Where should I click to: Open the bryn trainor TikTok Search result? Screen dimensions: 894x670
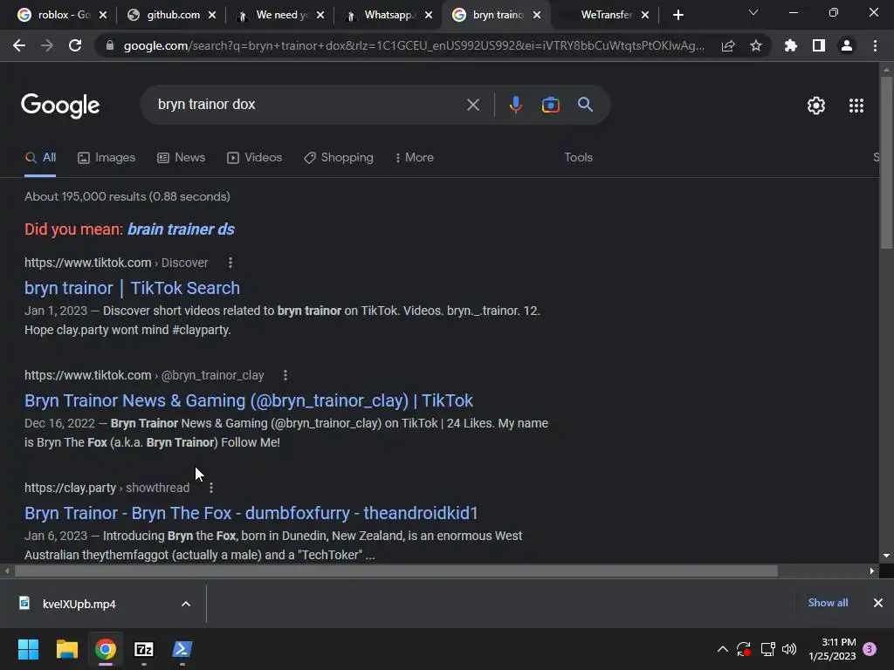tap(133, 288)
